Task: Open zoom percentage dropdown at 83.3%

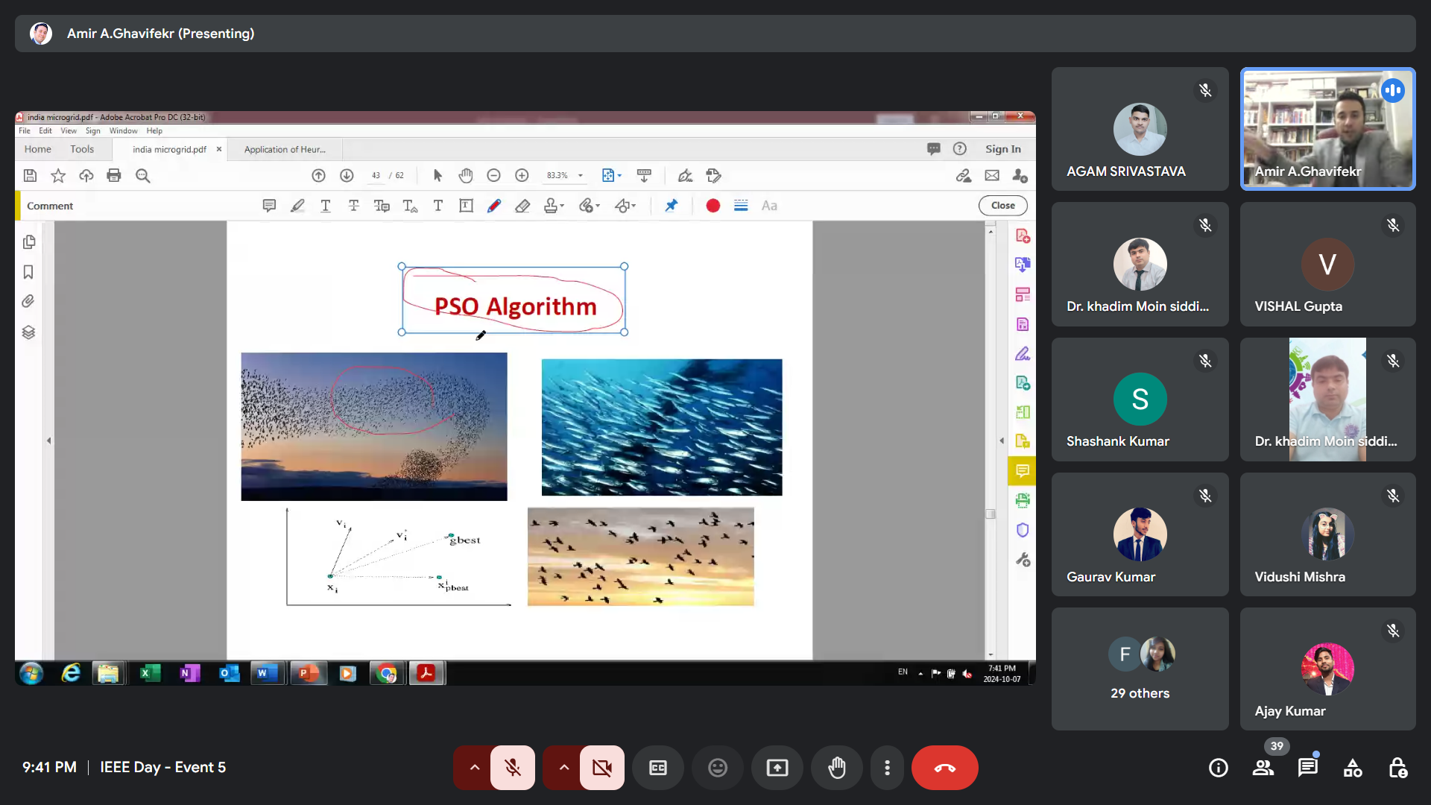Action: 581,176
